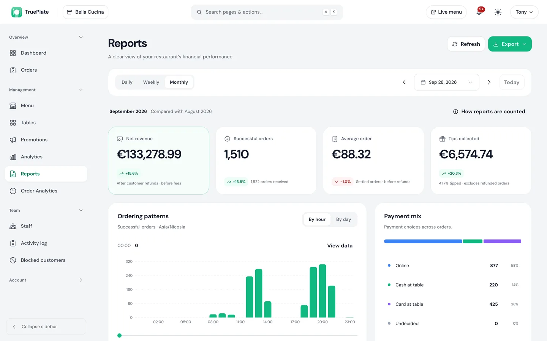Image resolution: width=547 pixels, height=341 pixels.
Task: Click the Dashboard sidebar icon
Action: pyautogui.click(x=13, y=53)
